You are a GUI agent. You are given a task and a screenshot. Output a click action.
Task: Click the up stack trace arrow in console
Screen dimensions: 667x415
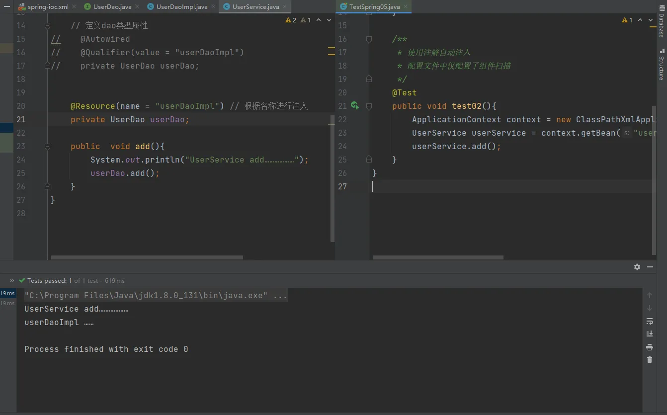[650, 295]
